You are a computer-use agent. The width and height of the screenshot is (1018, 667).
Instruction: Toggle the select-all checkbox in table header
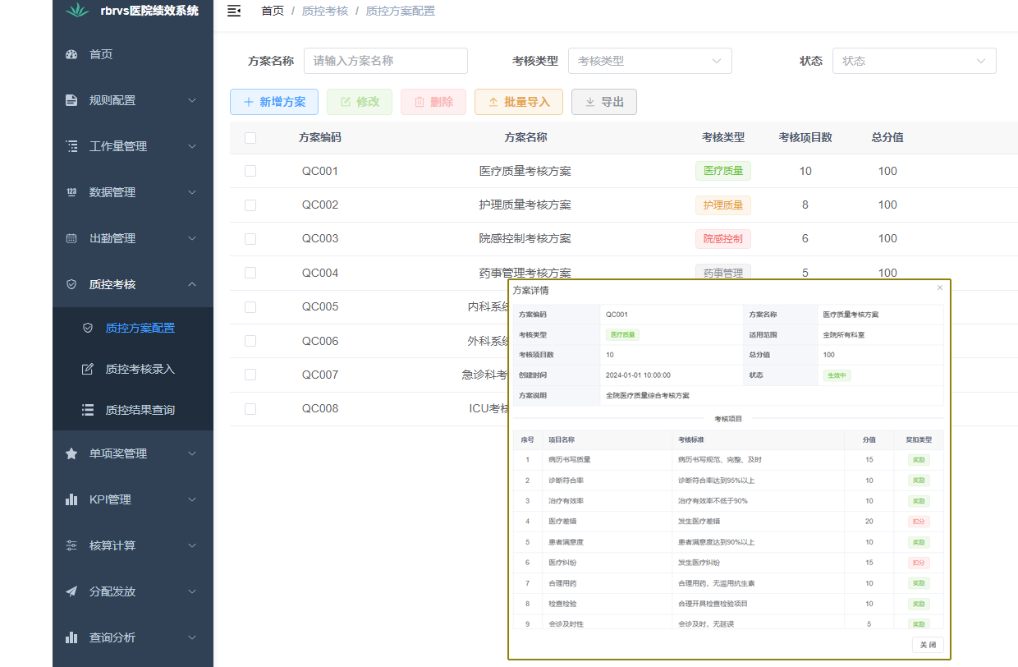250,138
